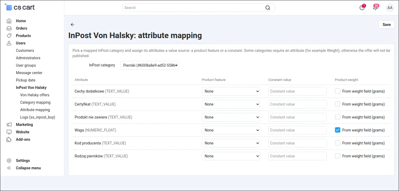Click the Products tag icon
This screenshot has width=399, height=191.
9,36
